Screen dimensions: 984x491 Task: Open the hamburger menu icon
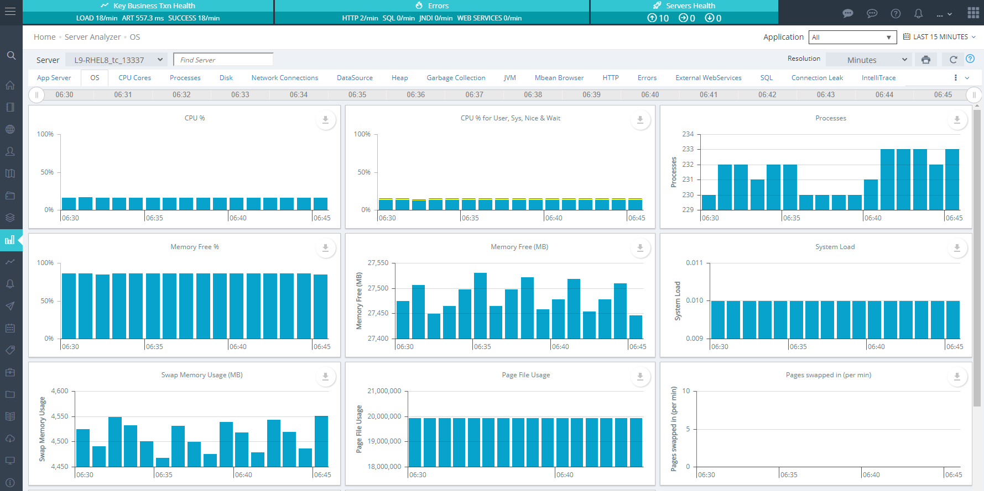[x=10, y=12]
